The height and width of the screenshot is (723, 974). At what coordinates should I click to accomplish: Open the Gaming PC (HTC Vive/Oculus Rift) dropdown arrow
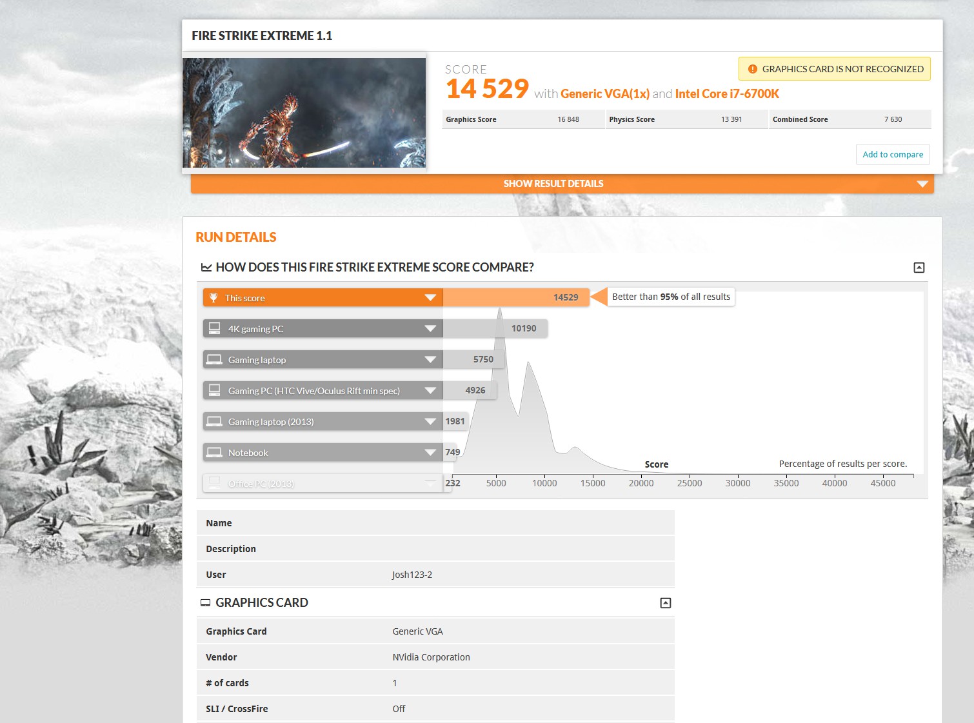[x=430, y=390]
